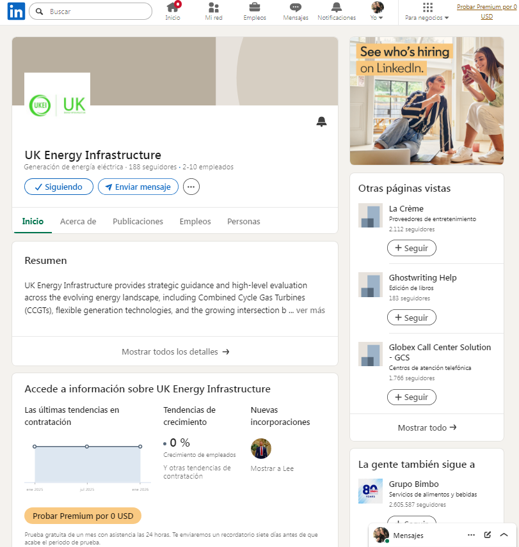Expand summary with ver más

[x=310, y=310]
